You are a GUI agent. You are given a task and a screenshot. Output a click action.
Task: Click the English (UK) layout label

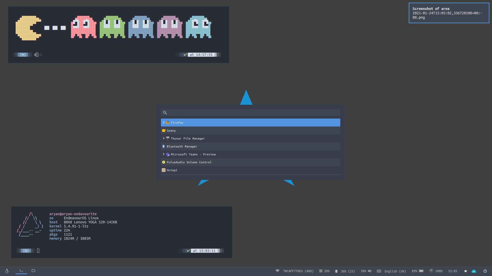[395, 271]
